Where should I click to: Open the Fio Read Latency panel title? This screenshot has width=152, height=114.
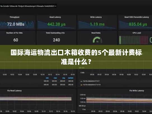[15, 91]
